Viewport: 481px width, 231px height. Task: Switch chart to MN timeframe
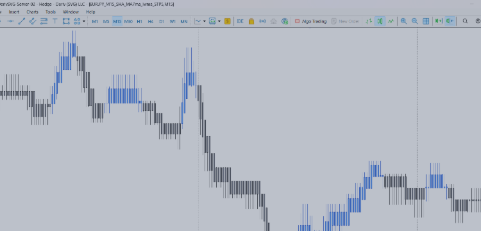[x=184, y=21]
